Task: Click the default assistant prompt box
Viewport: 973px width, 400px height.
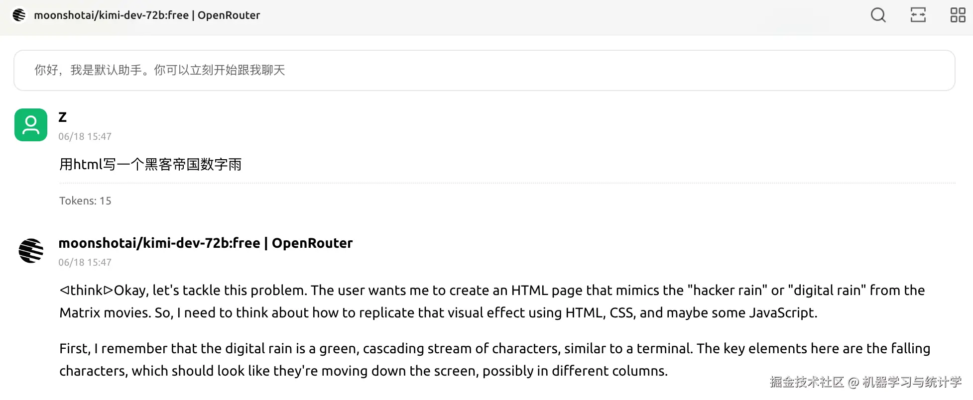Action: click(x=484, y=70)
